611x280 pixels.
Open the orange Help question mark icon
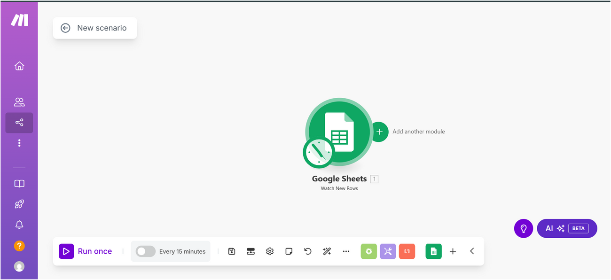click(x=19, y=246)
